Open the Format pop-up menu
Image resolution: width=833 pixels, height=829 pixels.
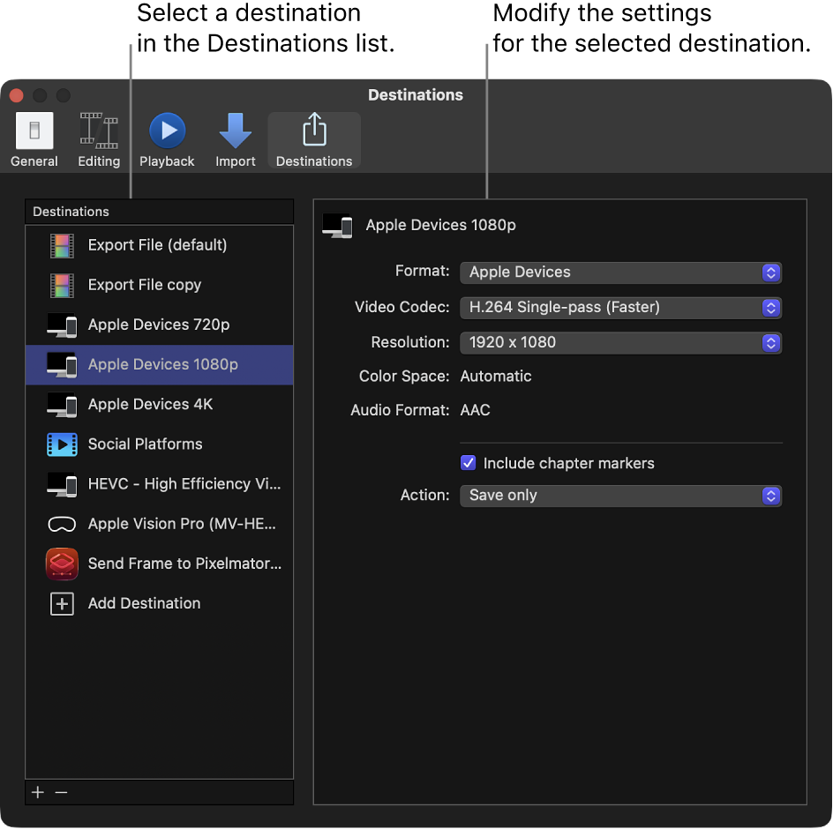[x=620, y=273]
